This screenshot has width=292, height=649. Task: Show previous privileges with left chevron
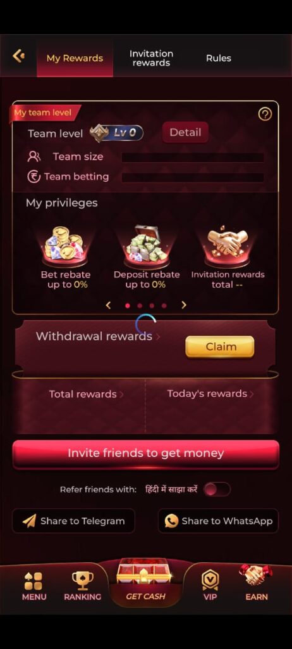108,305
